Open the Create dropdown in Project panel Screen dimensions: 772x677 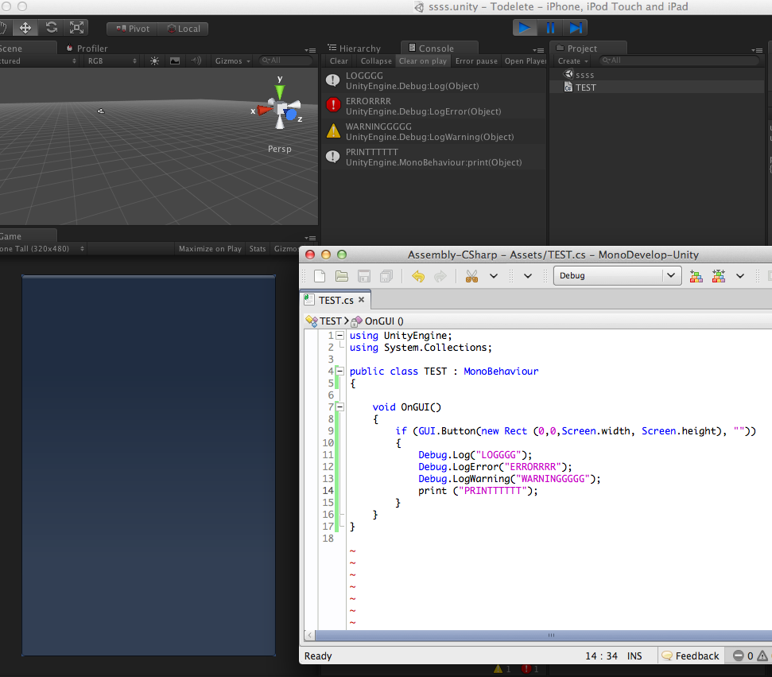(x=572, y=60)
